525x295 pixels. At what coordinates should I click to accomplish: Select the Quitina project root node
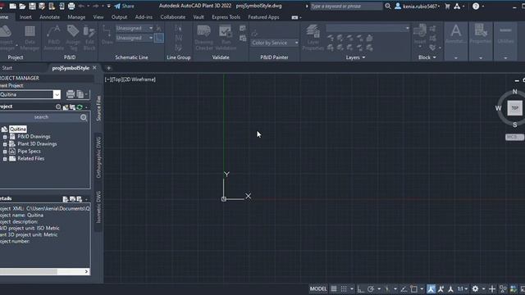18,129
